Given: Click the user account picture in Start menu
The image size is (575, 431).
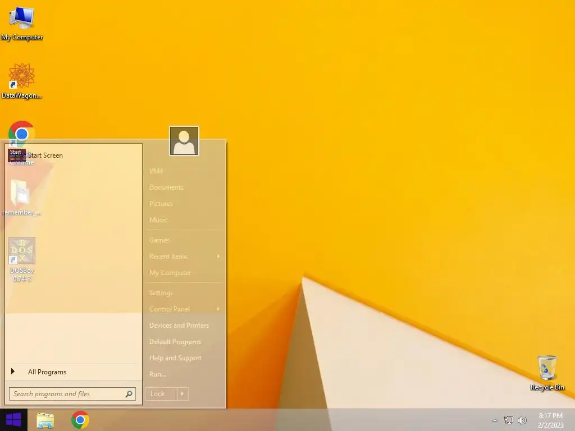Looking at the screenshot, I should 184,141.
